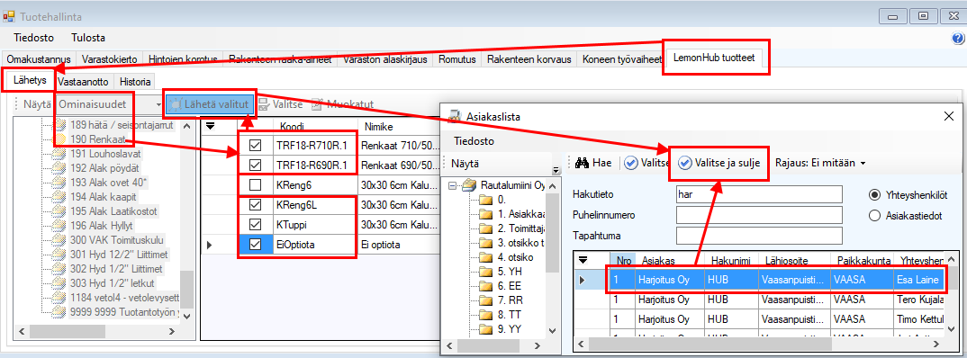Open Tiedosto menu in Tuotehallinta
967x358 pixels.
pos(33,38)
